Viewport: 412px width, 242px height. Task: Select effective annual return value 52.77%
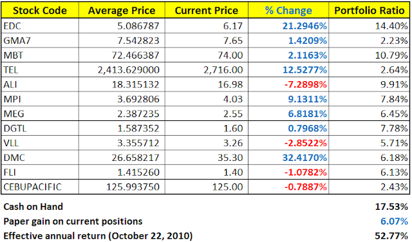391,236
